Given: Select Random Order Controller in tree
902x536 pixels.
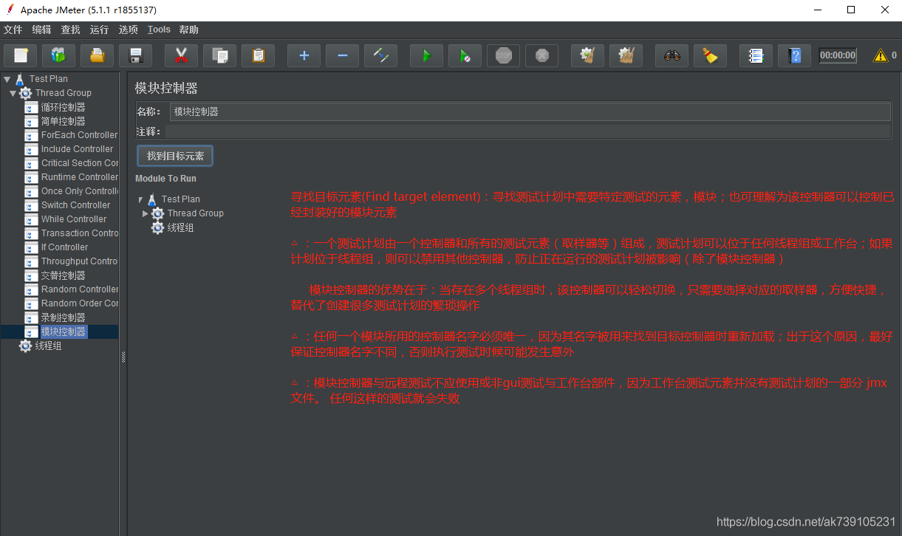Looking at the screenshot, I should coord(79,303).
